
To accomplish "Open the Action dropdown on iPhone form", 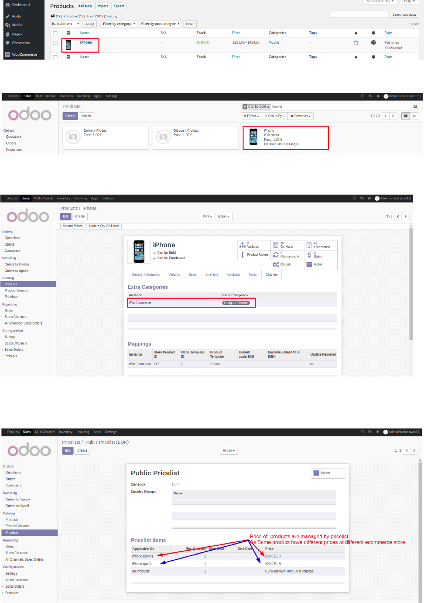I will point(224,216).
